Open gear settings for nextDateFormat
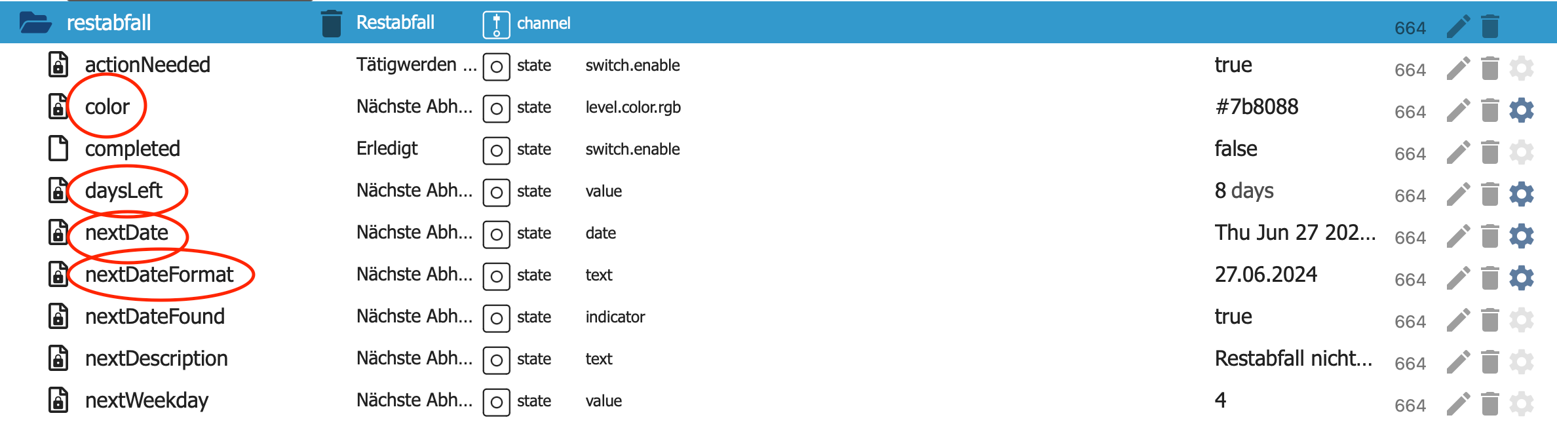 pyautogui.click(x=1521, y=278)
